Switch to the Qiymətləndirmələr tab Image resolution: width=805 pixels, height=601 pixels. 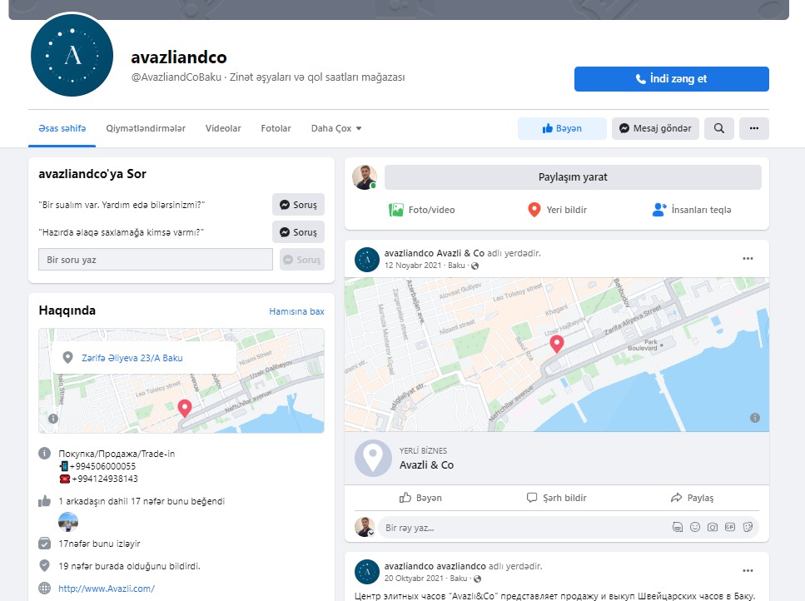[x=146, y=128]
